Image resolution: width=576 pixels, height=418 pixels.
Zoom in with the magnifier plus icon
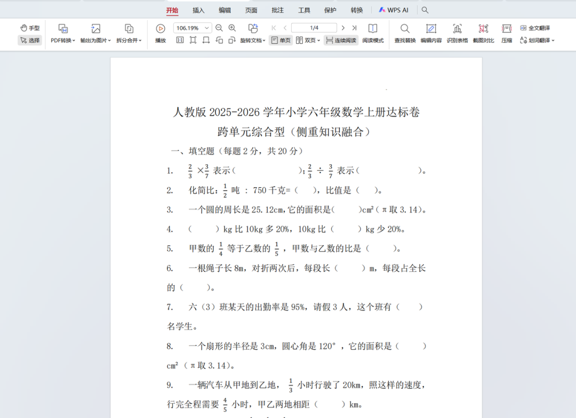[x=232, y=28]
